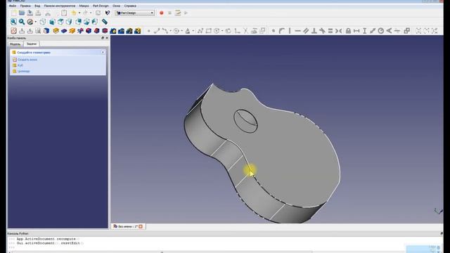Open the macros list icon

coord(178,13)
